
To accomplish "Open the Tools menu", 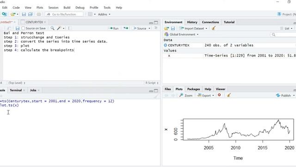I will [x=107, y=7].
